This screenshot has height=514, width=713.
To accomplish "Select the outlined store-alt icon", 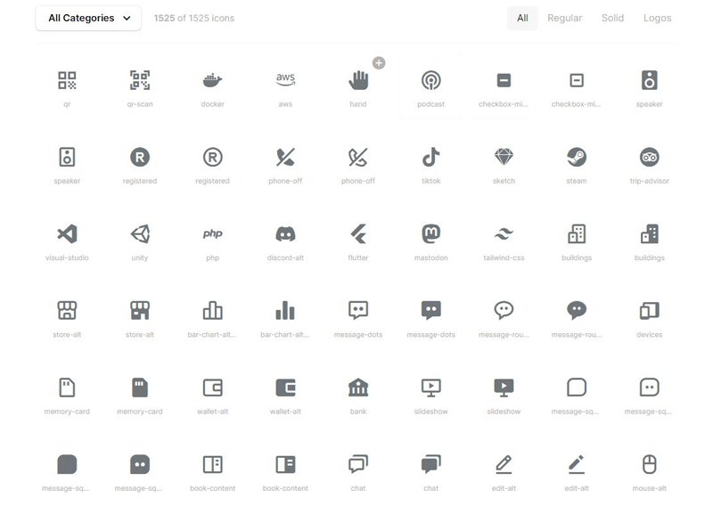I will tap(67, 311).
